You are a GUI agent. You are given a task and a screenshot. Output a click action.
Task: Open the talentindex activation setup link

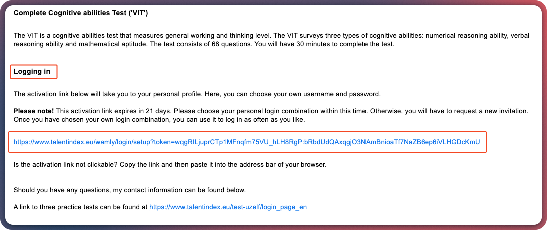tap(247, 142)
